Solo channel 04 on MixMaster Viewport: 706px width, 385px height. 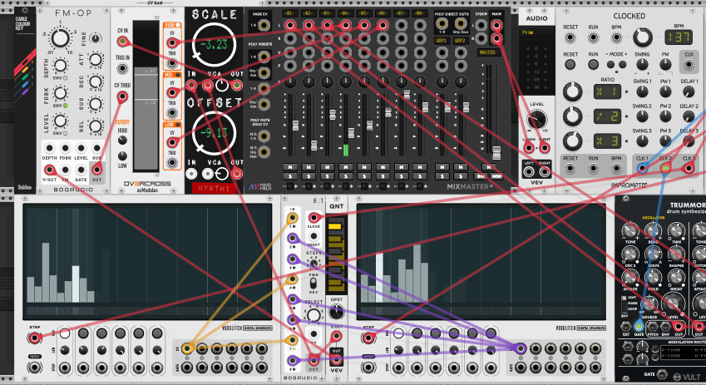346,176
